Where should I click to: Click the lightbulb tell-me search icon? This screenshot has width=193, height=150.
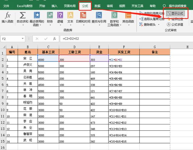[x=164, y=6]
